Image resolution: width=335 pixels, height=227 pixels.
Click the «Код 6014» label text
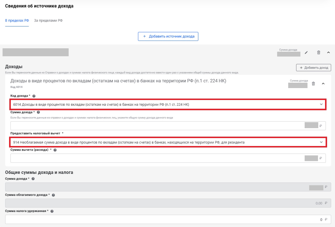point(16,87)
